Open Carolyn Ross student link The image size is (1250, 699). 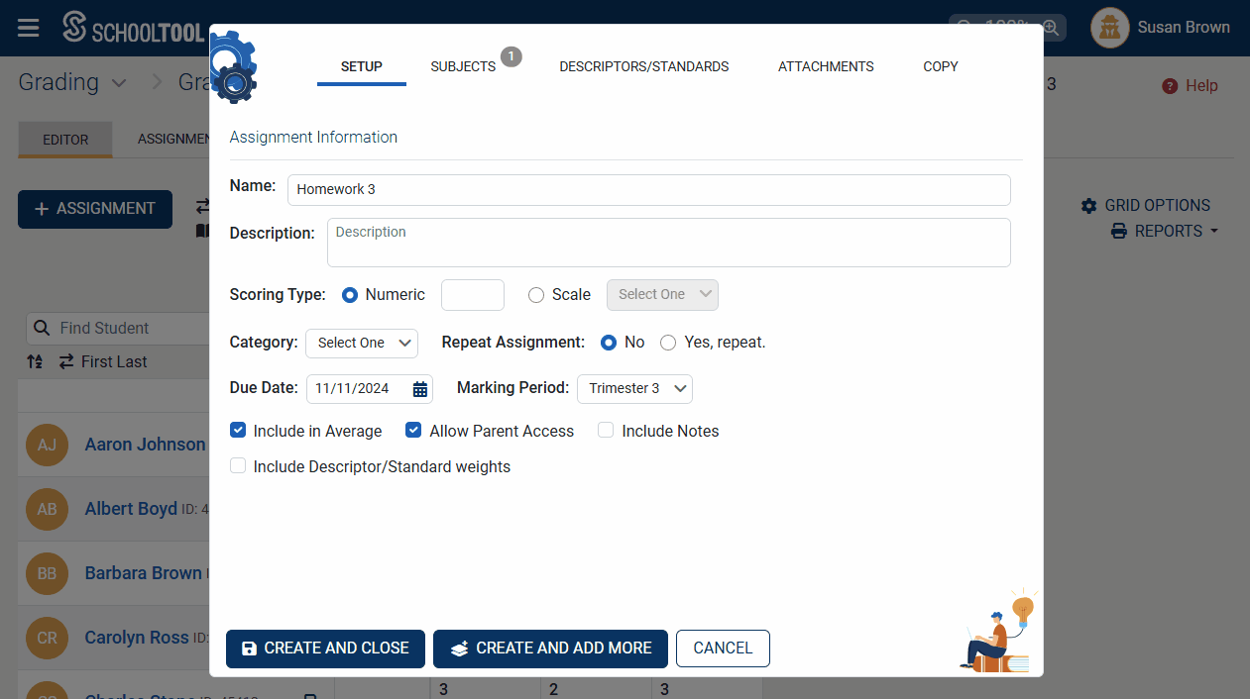(137, 638)
